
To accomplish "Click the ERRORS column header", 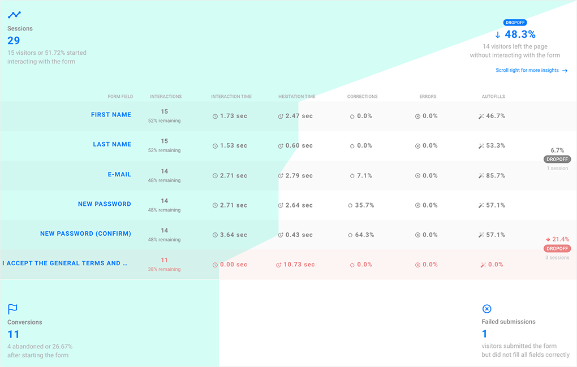I will point(428,97).
